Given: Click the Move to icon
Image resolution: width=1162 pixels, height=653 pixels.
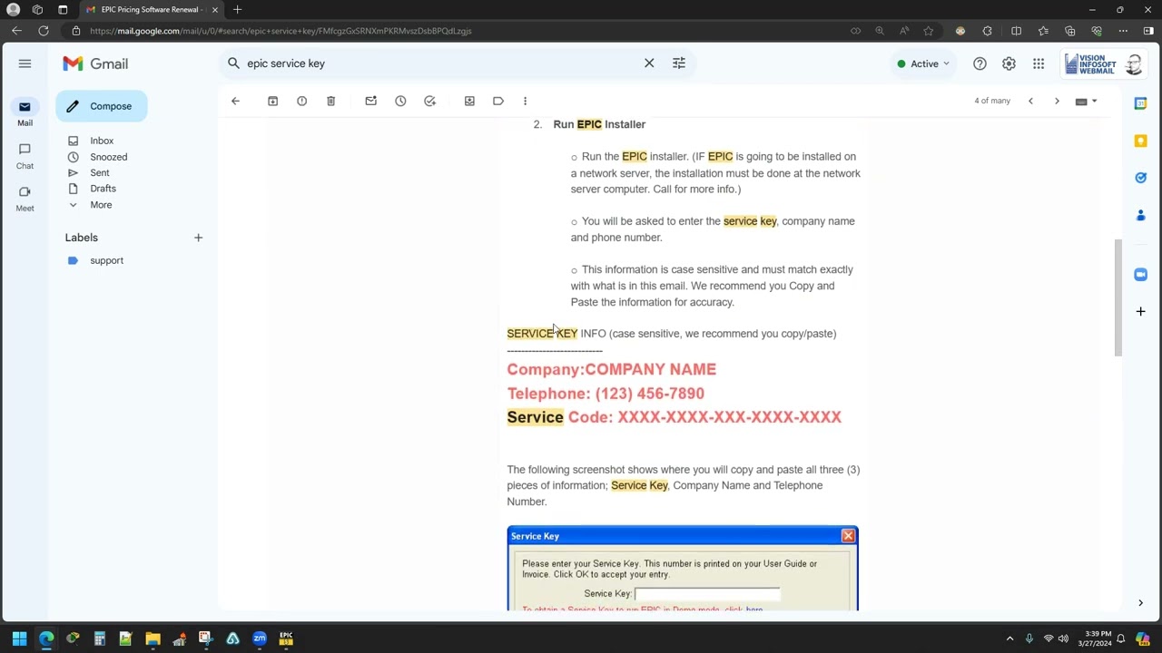Looking at the screenshot, I should (469, 101).
